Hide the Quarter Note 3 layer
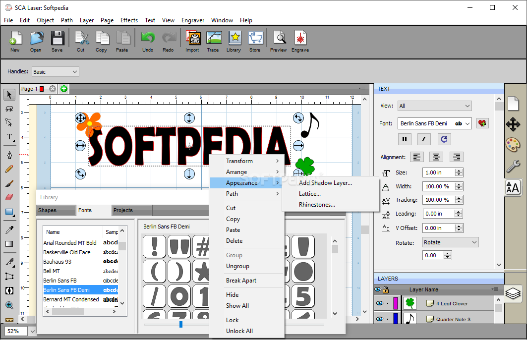 tap(380, 319)
